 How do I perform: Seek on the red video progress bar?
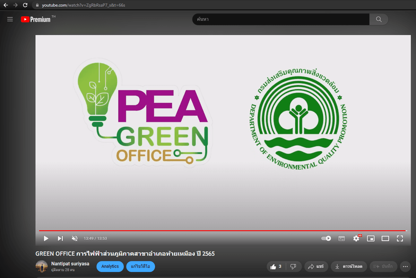(223, 230)
